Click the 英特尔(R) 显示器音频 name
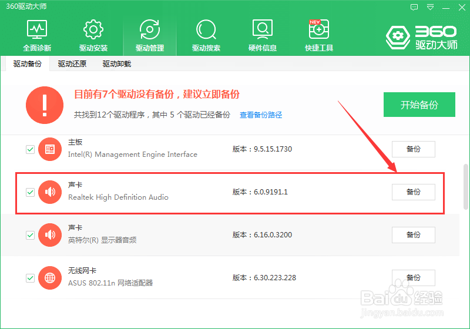The image size is (470, 329). 102,240
